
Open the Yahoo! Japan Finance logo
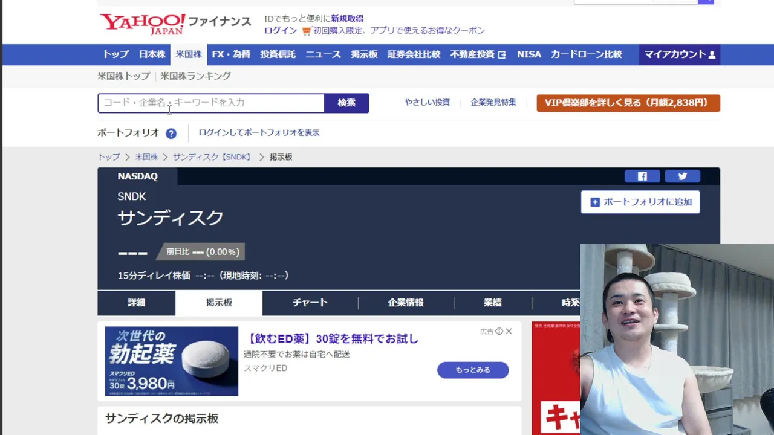click(175, 24)
